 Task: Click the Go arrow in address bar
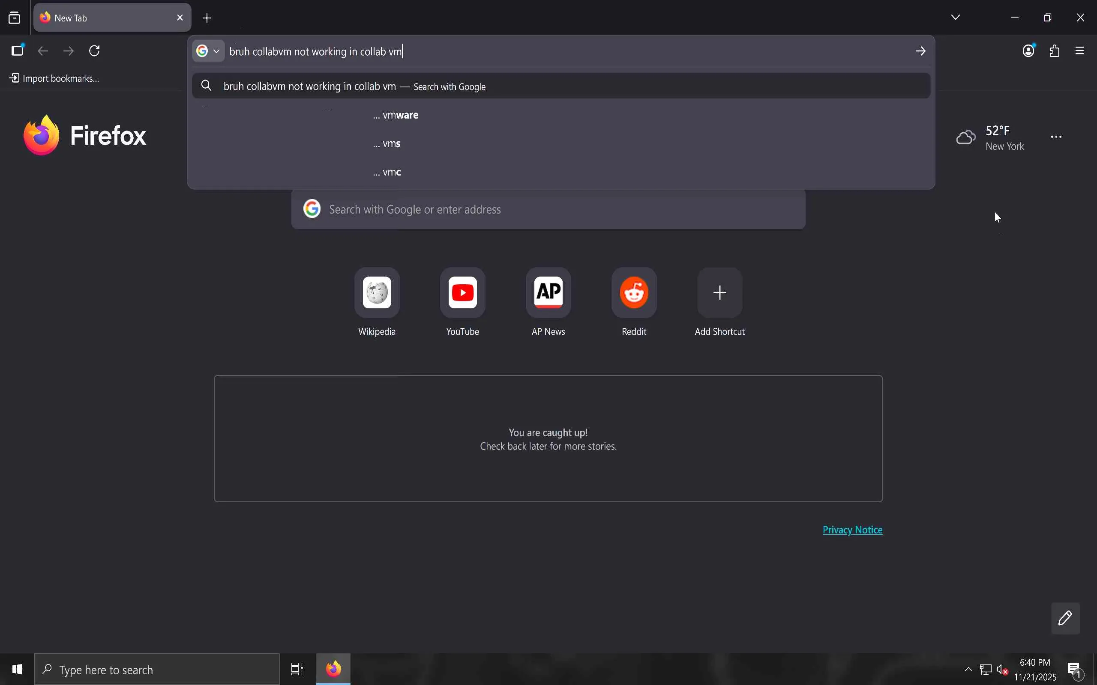click(920, 51)
